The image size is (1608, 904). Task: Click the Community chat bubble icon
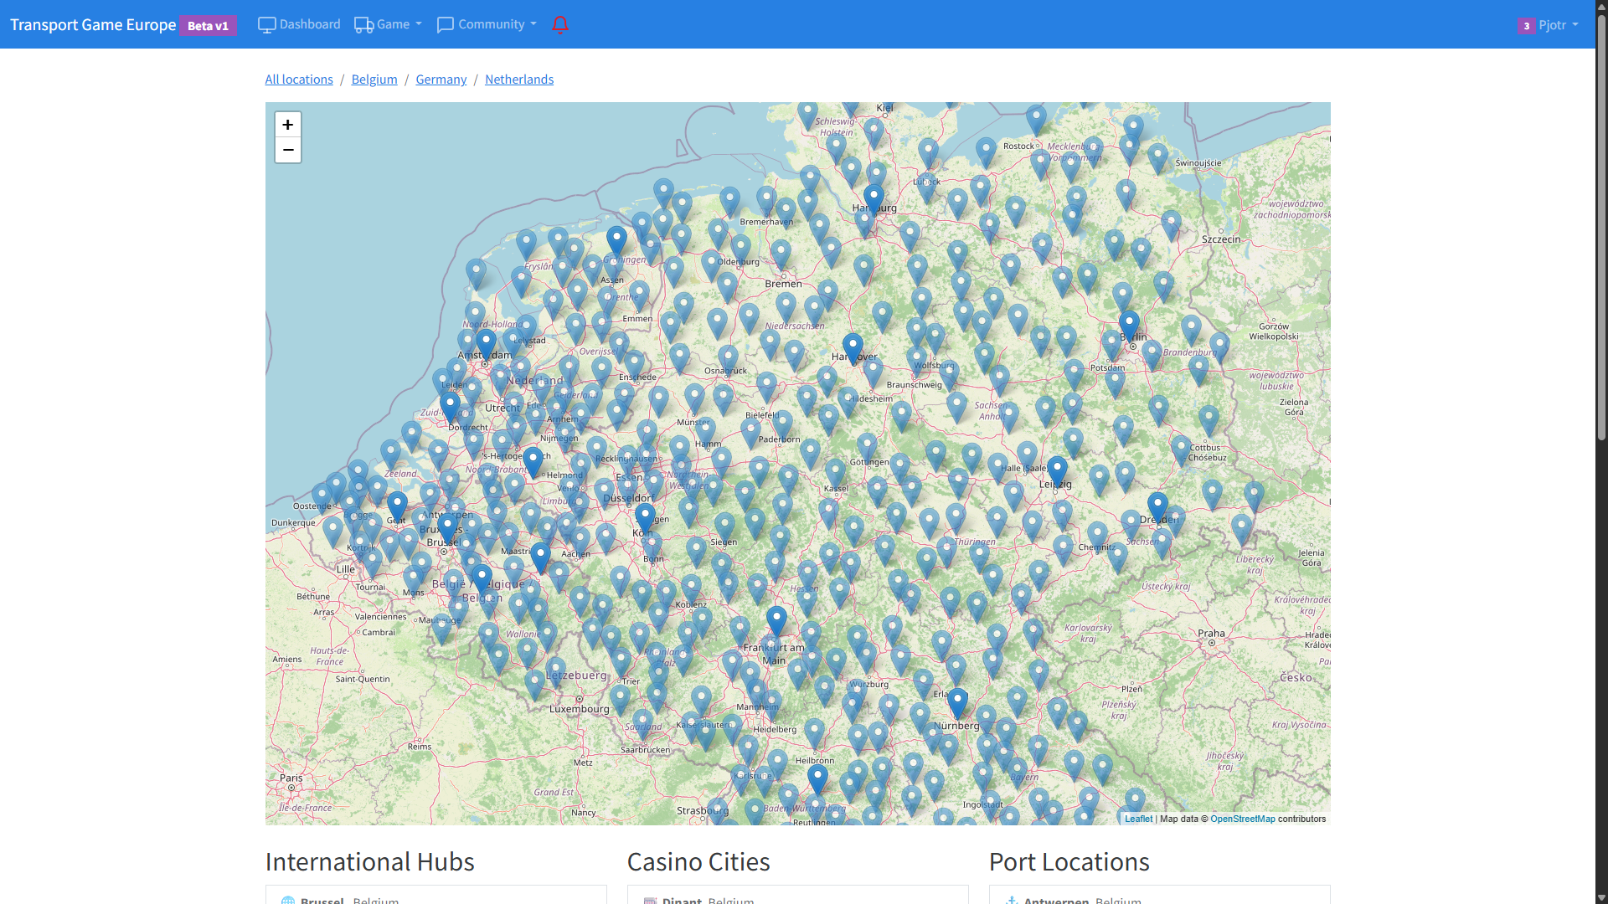[x=446, y=25]
